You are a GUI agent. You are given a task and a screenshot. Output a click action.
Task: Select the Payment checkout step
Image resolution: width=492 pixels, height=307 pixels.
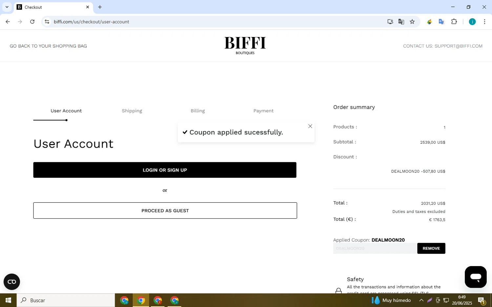(263, 111)
